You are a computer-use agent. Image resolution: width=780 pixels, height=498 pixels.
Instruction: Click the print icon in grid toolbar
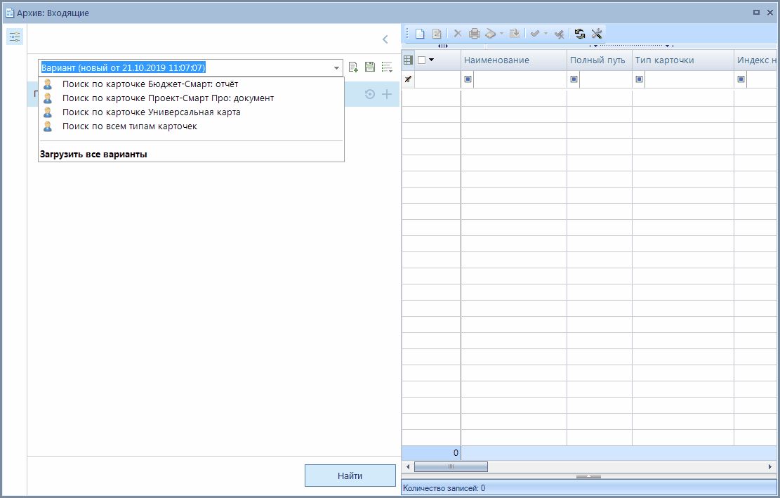(475, 34)
